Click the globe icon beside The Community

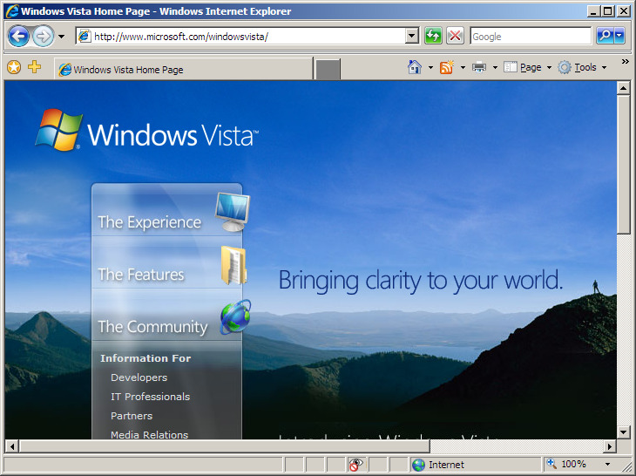click(235, 317)
